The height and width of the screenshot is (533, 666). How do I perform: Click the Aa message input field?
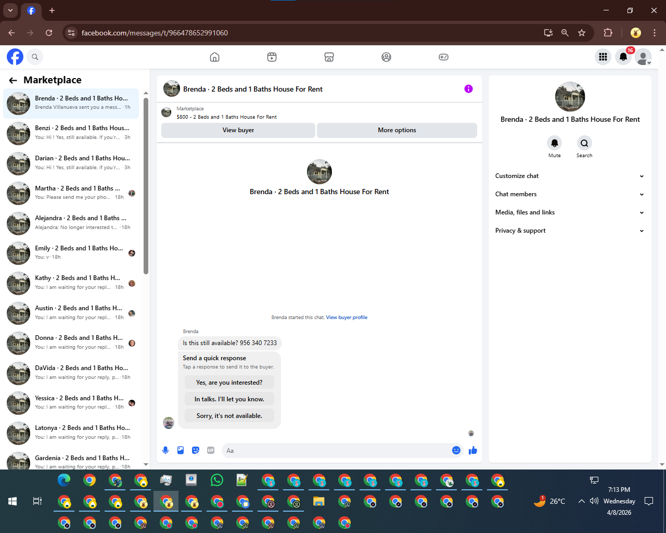(x=336, y=450)
